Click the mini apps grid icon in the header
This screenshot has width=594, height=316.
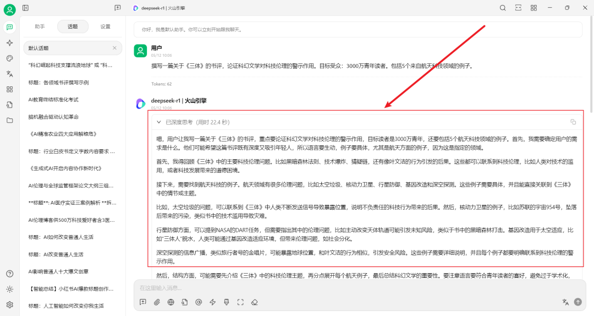tap(533, 8)
